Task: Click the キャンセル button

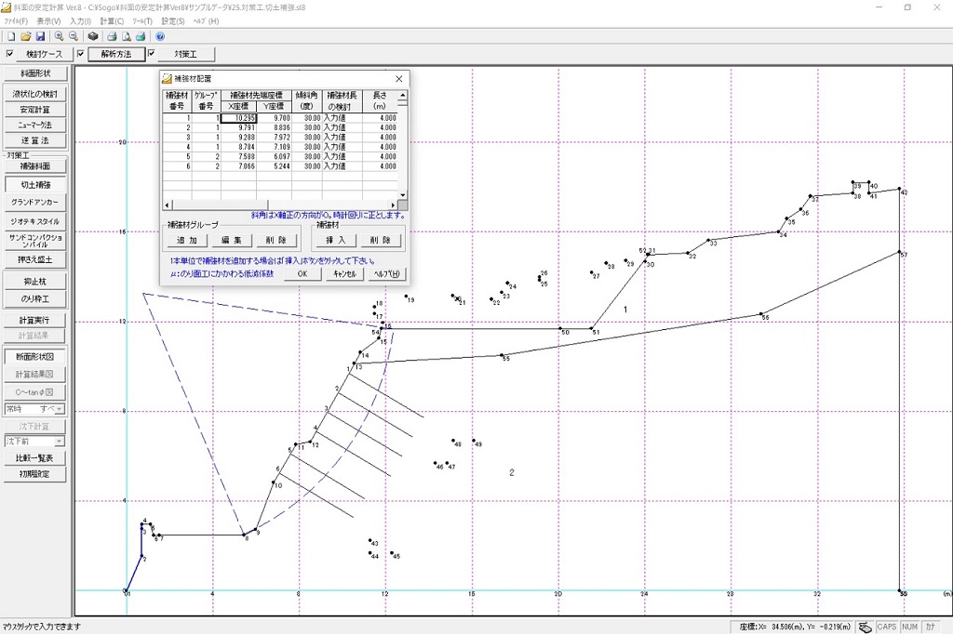Action: point(343,274)
